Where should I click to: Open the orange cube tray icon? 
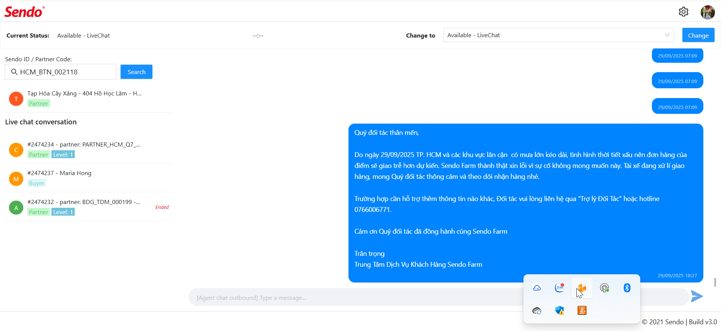pos(582,288)
